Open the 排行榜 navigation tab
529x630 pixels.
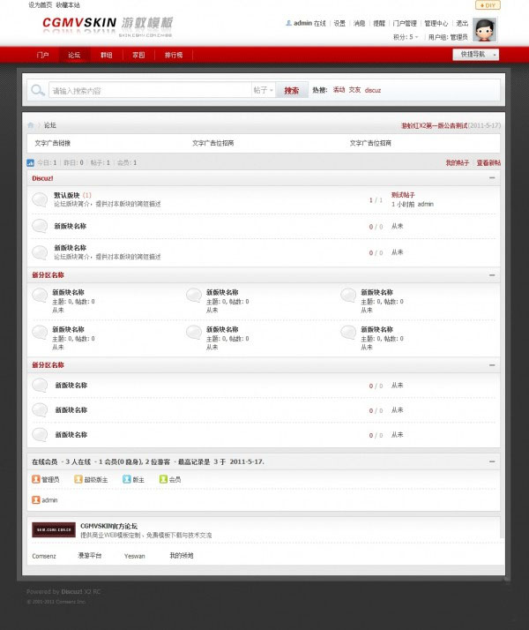click(x=174, y=55)
